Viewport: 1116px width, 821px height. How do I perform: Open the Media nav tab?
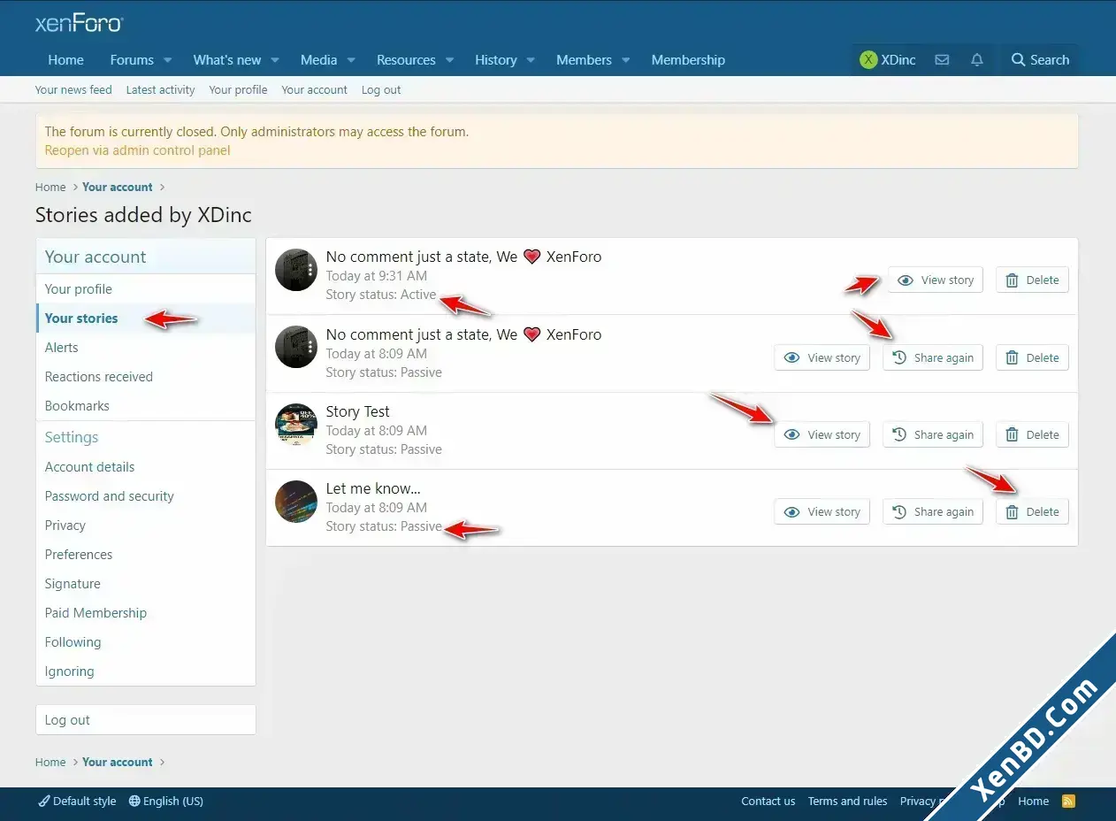click(x=318, y=60)
